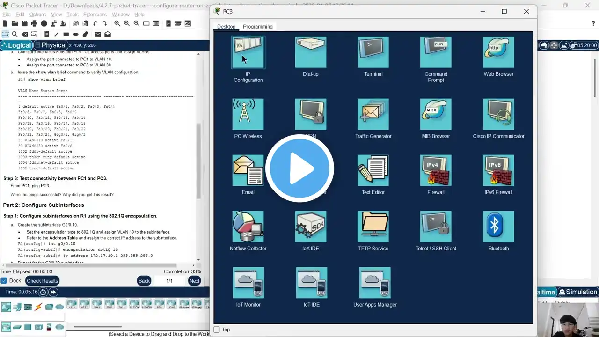This screenshot has height=337, width=599.
Task: Open the IPv6 Firewall app
Action: click(x=498, y=170)
